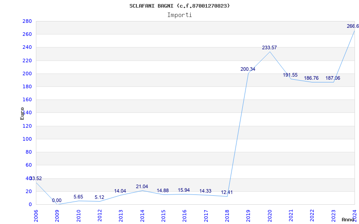Select the 160 y-axis value
Viewport: 359px width, 224px height.
tap(27, 99)
